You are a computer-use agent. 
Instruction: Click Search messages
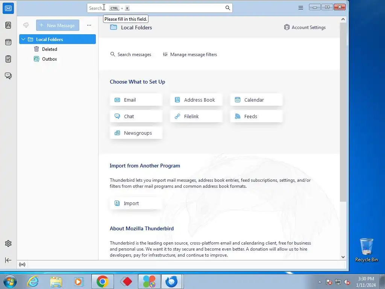pos(130,54)
